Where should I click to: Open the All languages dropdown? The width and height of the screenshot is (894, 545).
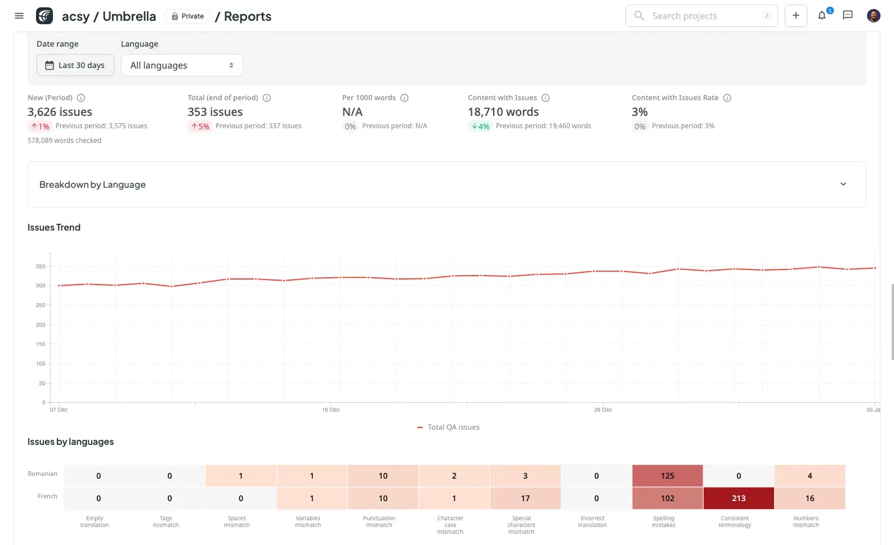click(x=182, y=65)
